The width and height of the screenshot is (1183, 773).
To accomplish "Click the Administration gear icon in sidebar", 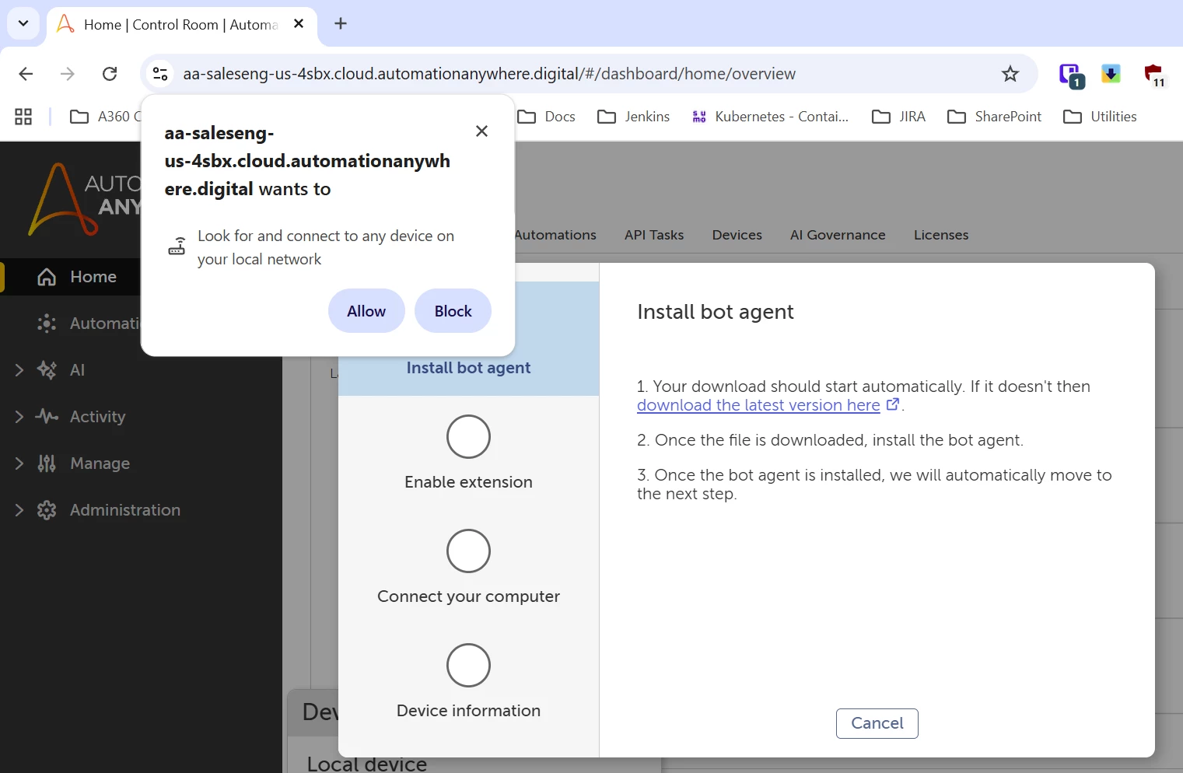I will (x=47, y=510).
